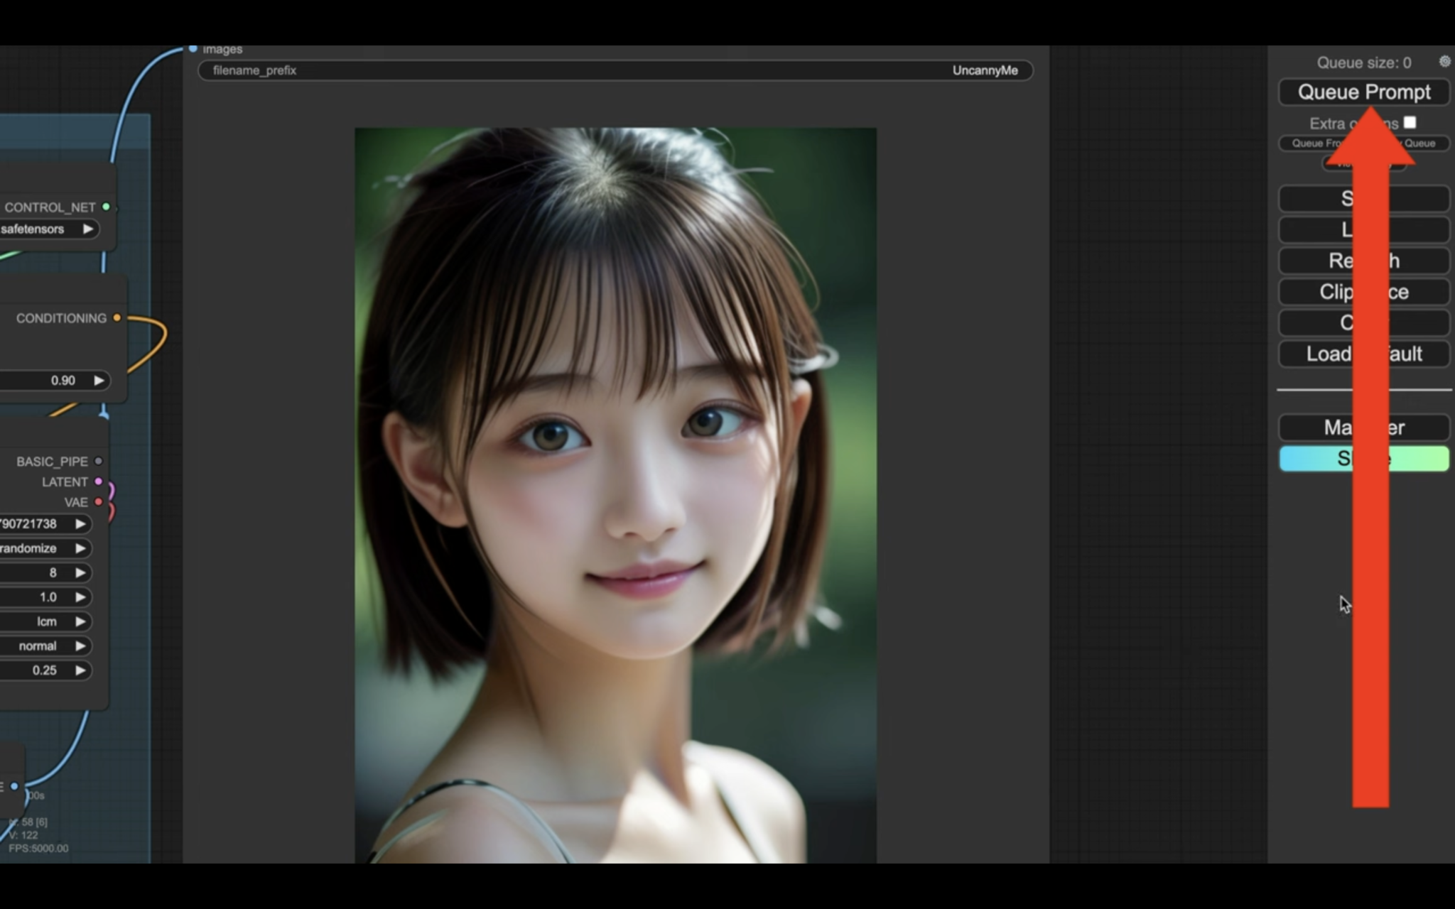The width and height of the screenshot is (1455, 909).
Task: Click the CONTROL_NET output socket
Action: coord(107,207)
